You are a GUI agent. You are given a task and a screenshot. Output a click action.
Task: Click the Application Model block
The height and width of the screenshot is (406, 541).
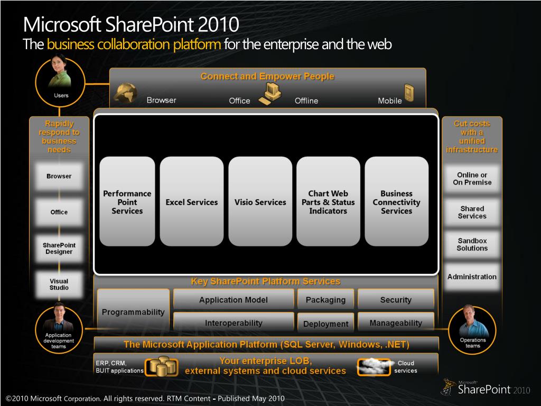(x=234, y=299)
